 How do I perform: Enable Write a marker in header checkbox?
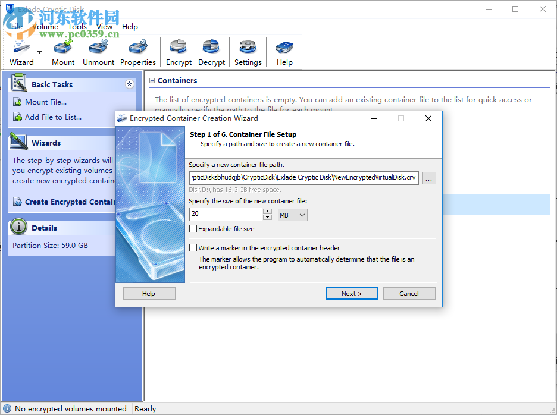click(193, 248)
